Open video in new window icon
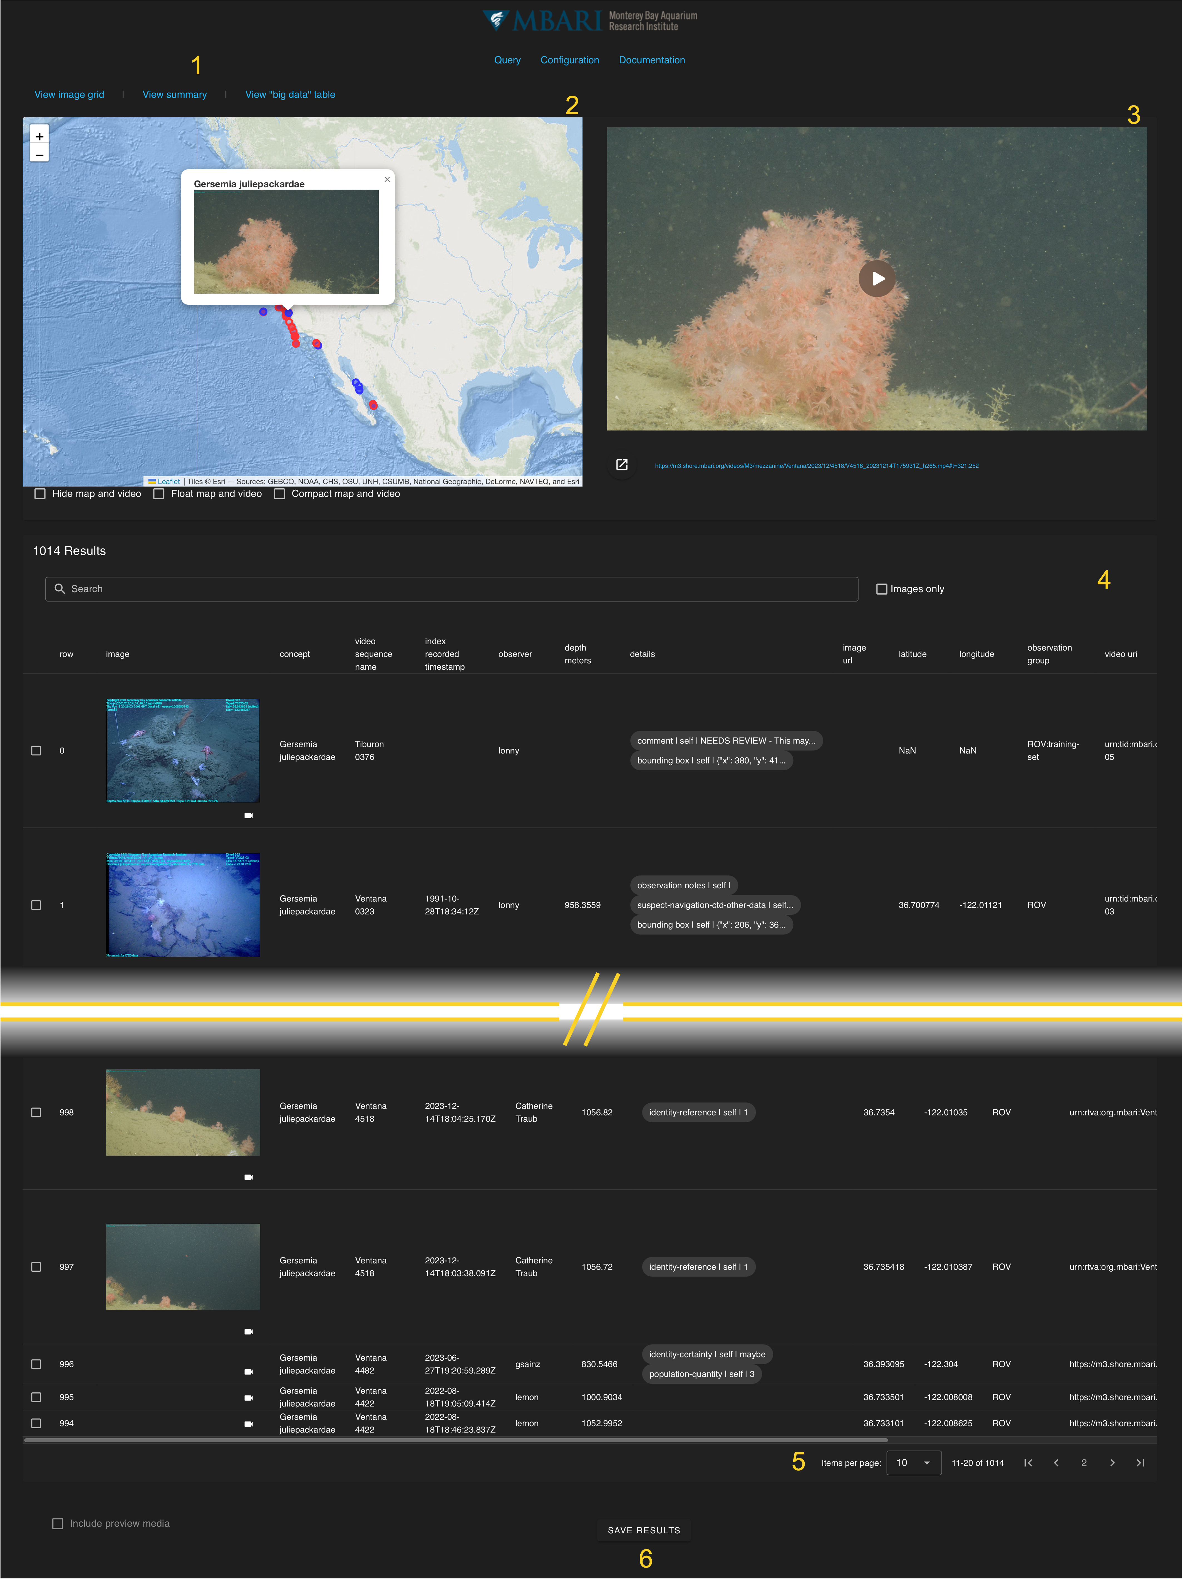The width and height of the screenshot is (1185, 1589). (622, 465)
